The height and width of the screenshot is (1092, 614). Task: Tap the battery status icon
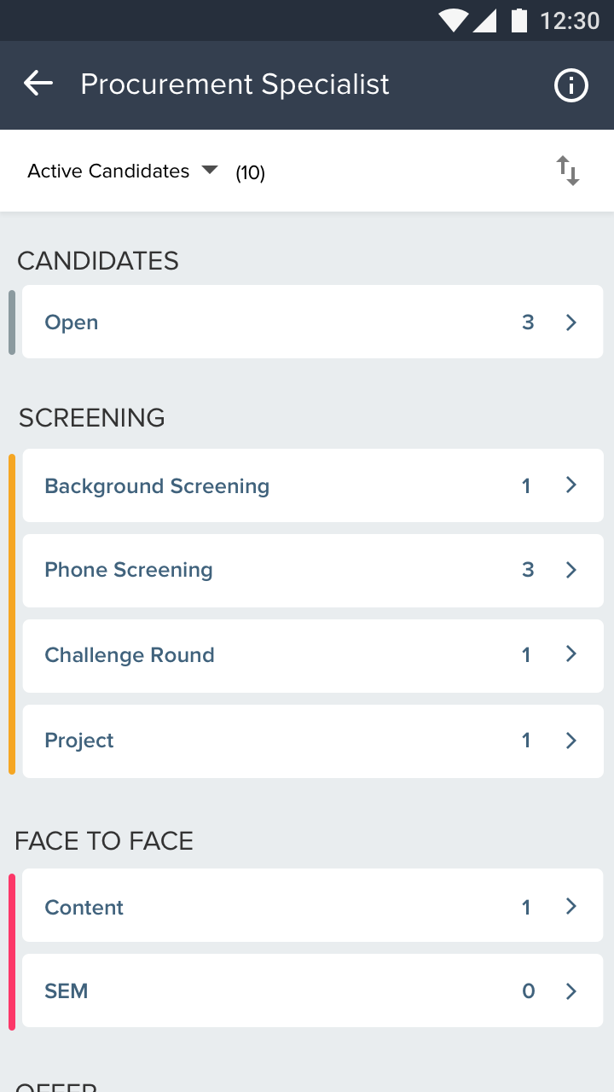click(x=518, y=20)
